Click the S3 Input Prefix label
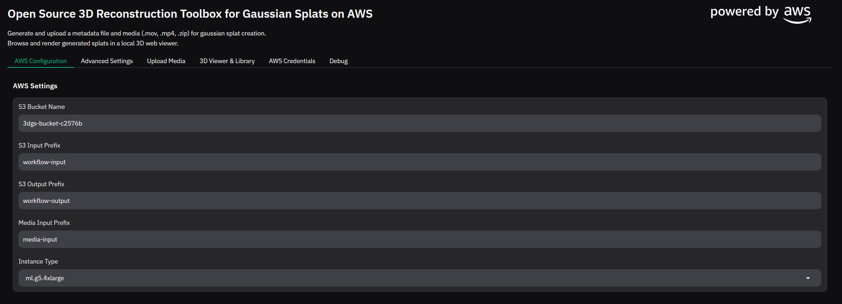 (x=39, y=145)
